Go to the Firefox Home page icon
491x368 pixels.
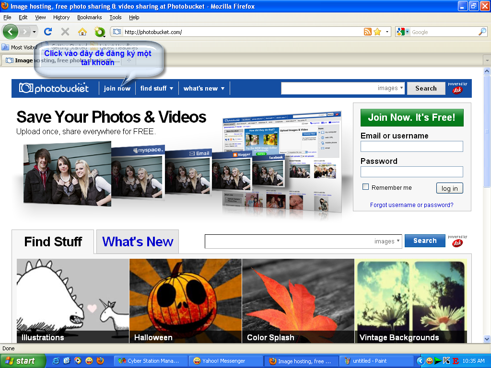pos(82,32)
